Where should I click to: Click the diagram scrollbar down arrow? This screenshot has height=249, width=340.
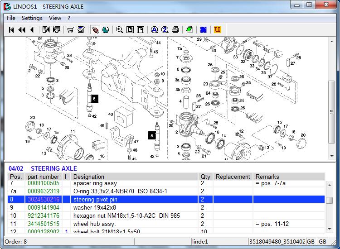coord(332,156)
